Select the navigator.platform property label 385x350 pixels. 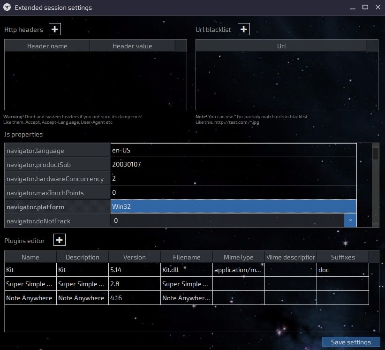[x=58, y=207]
